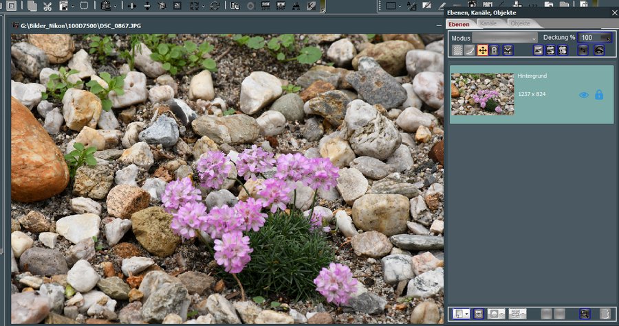Click the flip horizontal icon in toolbar
Viewport: 619px width, 326px height.
tap(132, 6)
